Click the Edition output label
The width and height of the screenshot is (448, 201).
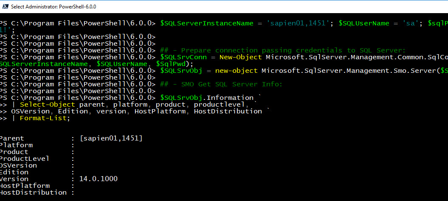click(x=14, y=172)
